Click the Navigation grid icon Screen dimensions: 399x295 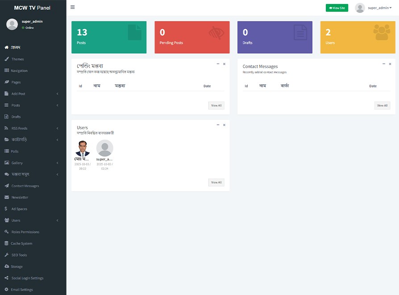7,71
